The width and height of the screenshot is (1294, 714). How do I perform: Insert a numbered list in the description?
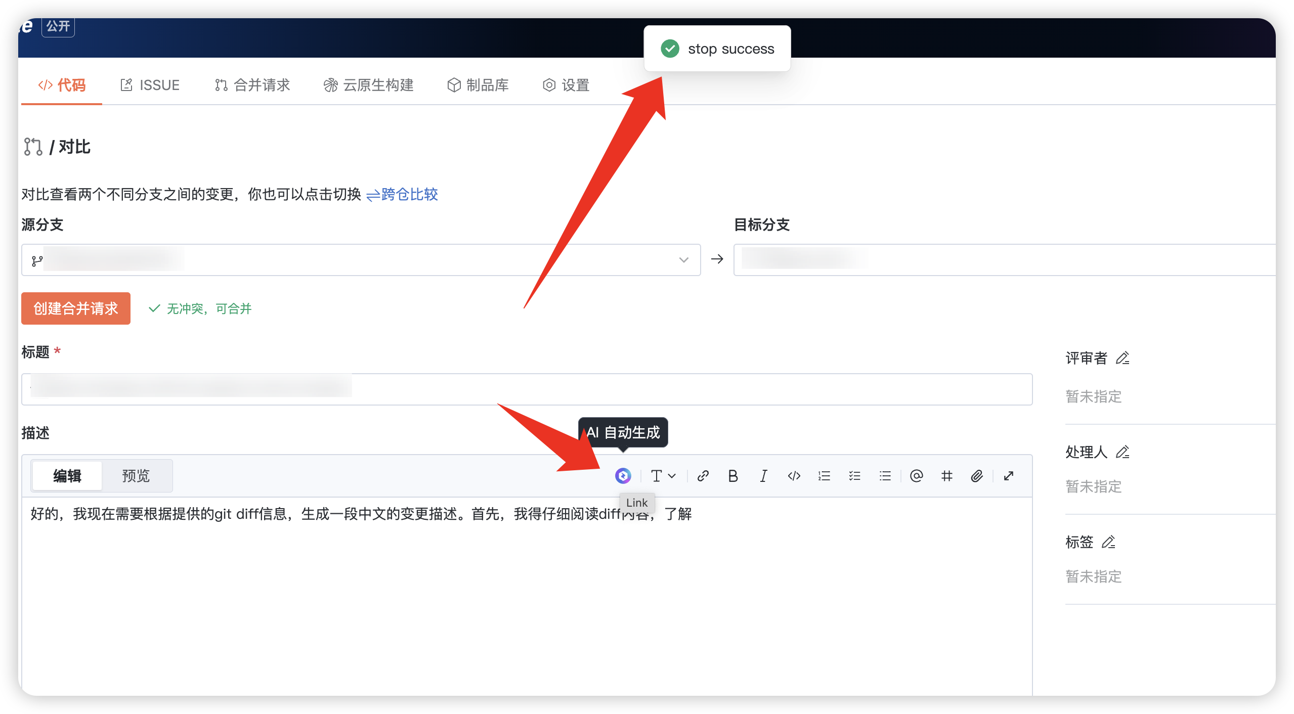click(824, 476)
